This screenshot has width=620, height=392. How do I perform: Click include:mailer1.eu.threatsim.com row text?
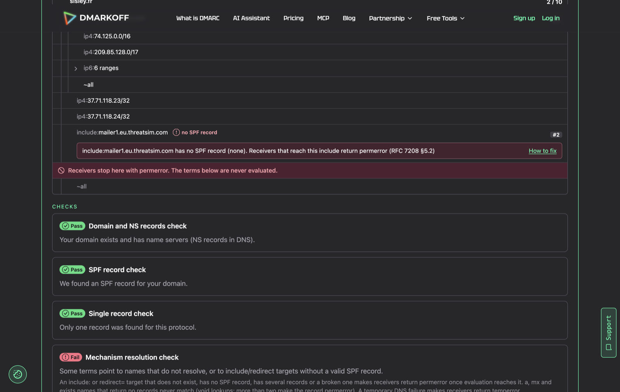click(x=122, y=132)
